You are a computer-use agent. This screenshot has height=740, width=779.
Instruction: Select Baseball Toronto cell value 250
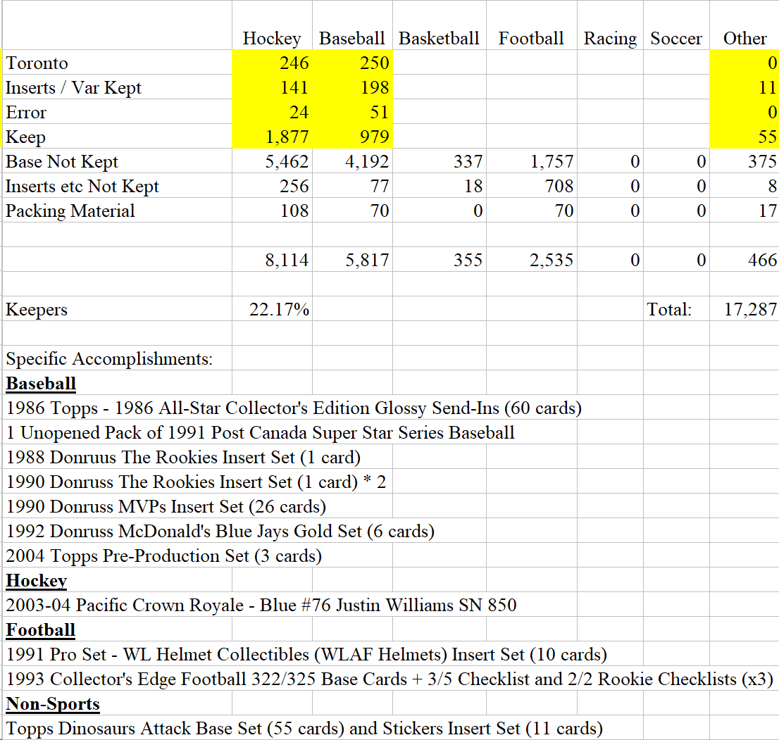tap(352, 63)
